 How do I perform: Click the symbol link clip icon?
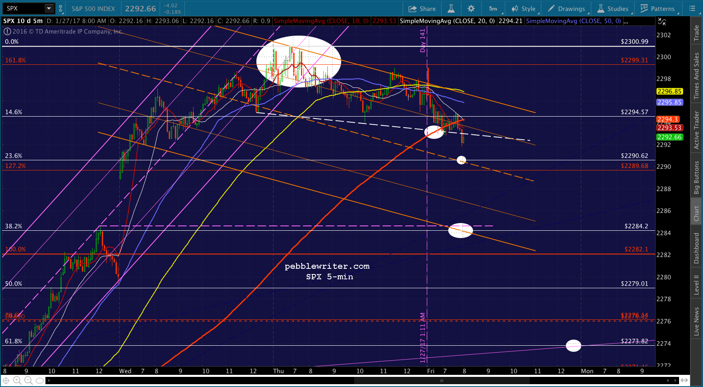(x=60, y=9)
